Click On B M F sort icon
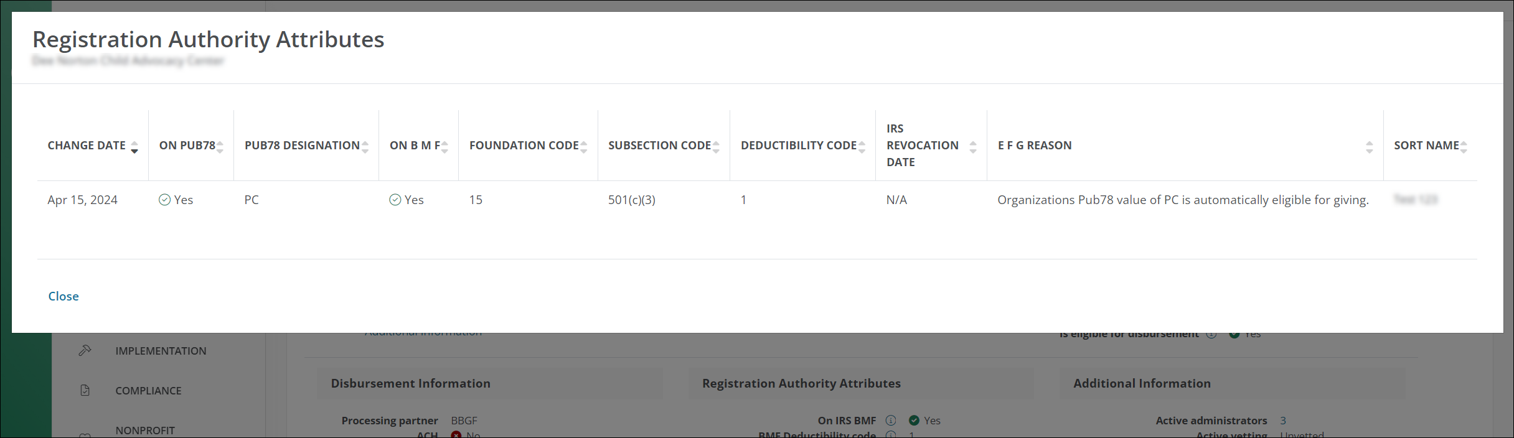 (444, 147)
